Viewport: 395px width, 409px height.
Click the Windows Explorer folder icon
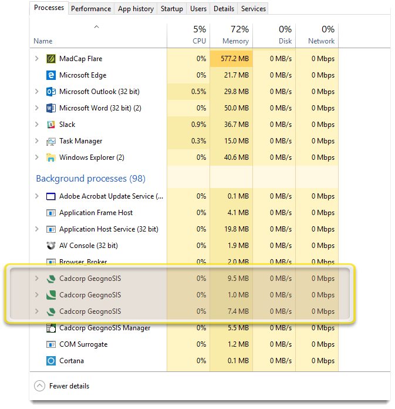click(x=50, y=157)
